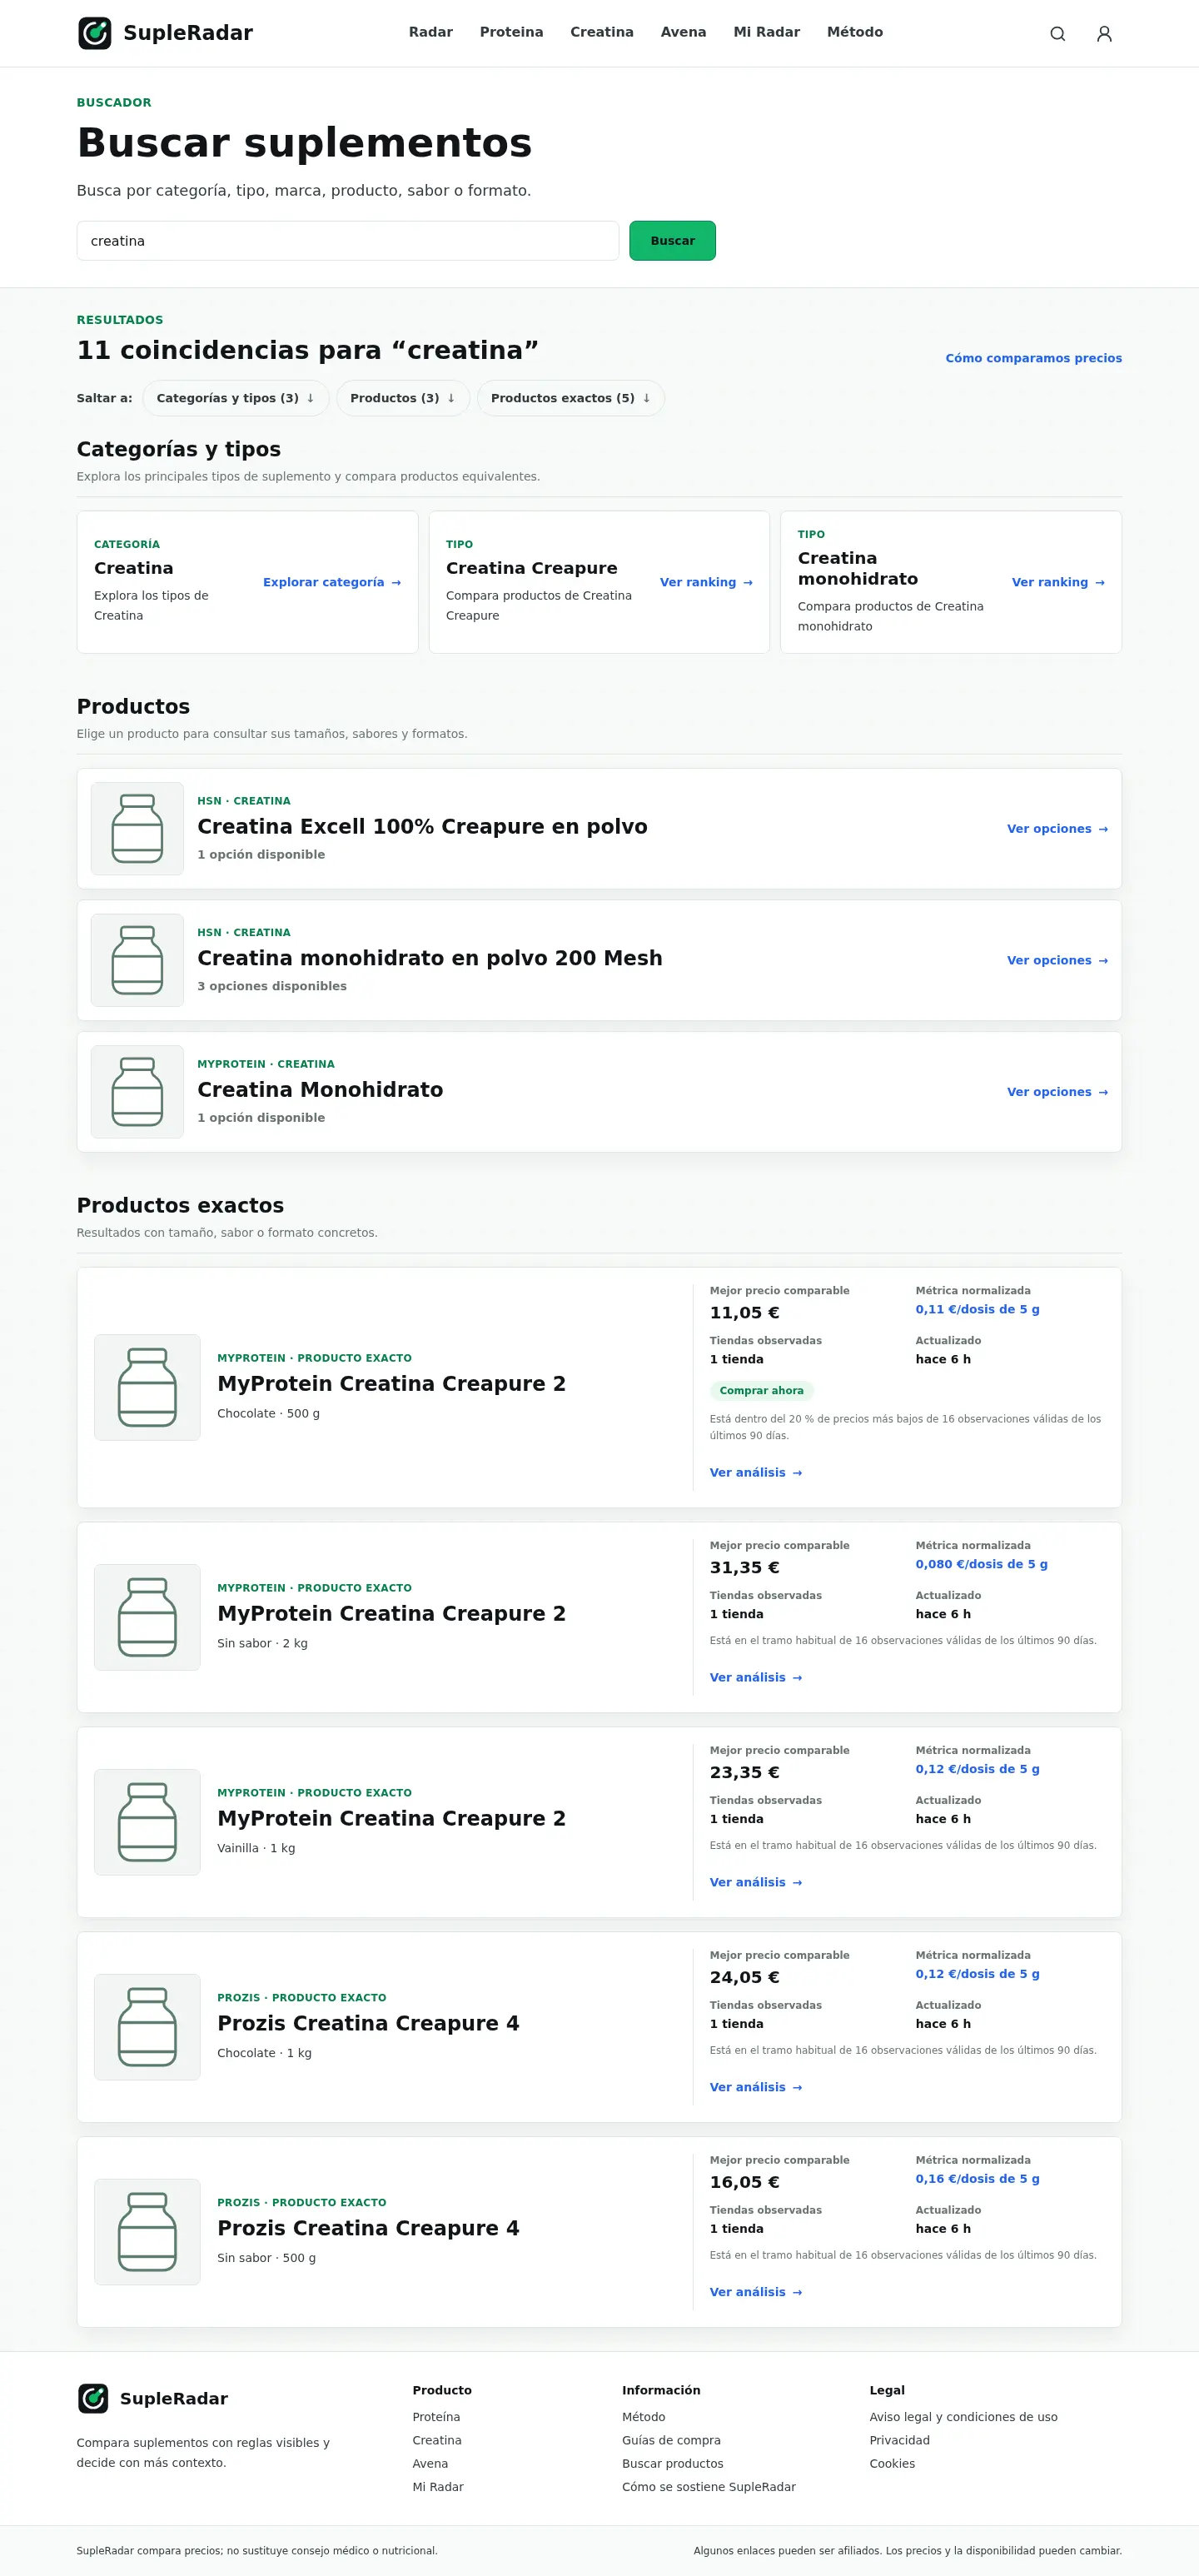Click Creatina Creapure type card title

pos(531,568)
